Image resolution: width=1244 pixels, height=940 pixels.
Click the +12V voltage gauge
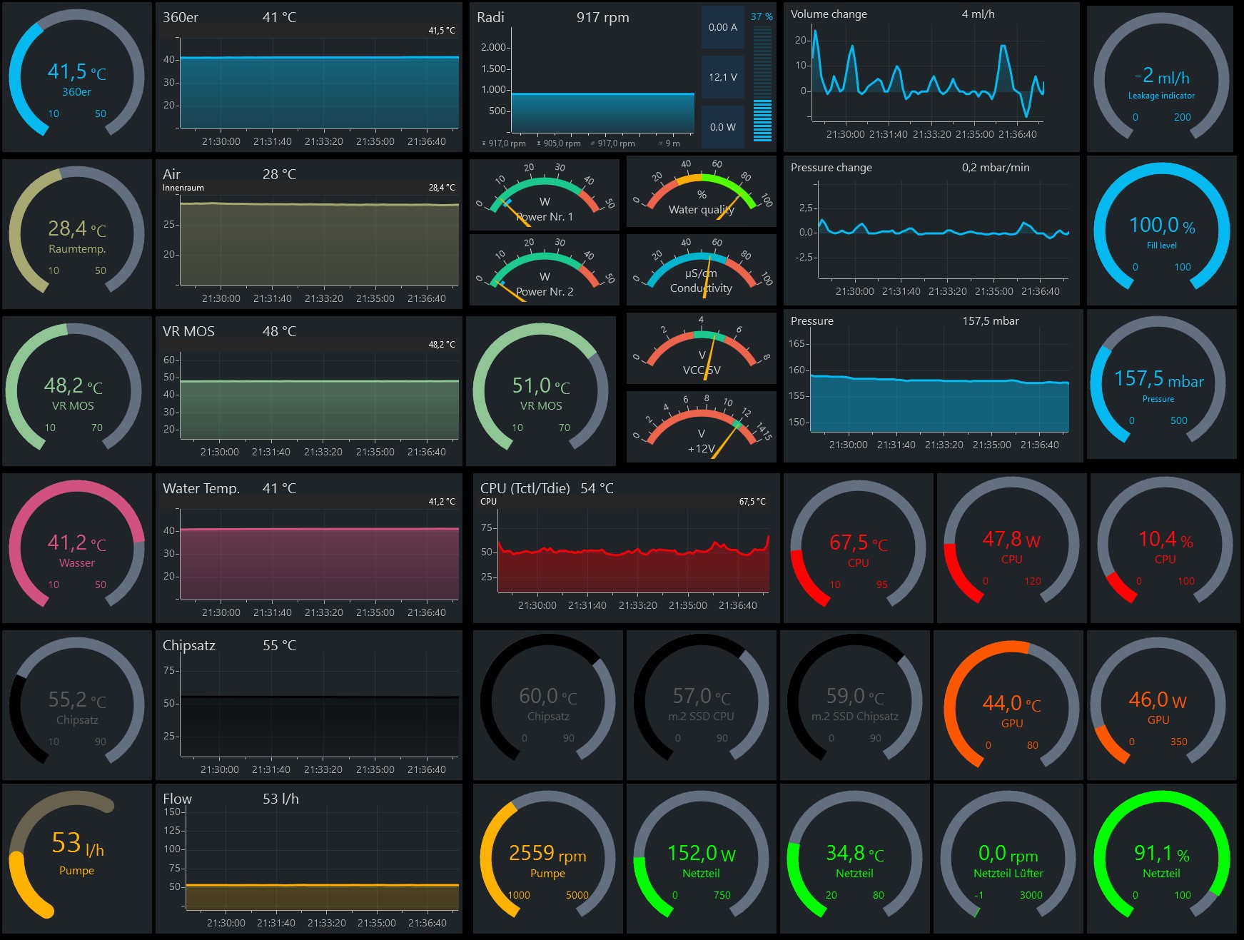point(702,427)
